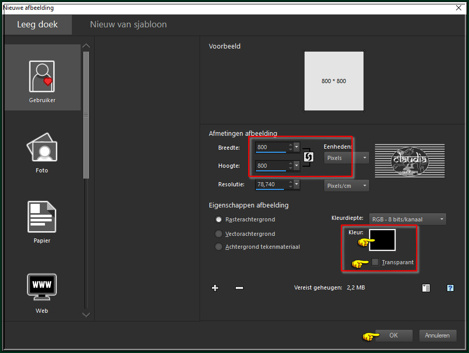Increase Breedte with the up spinner

291,145
